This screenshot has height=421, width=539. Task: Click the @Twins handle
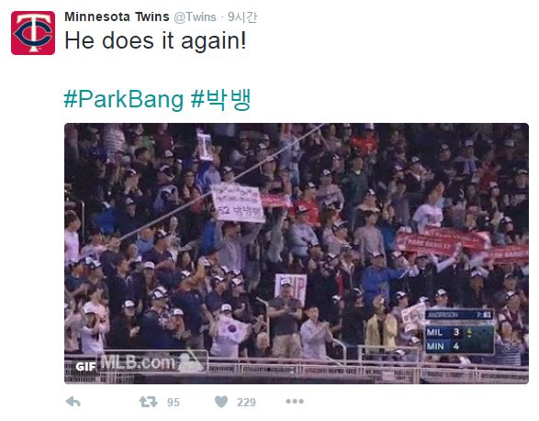196,17
